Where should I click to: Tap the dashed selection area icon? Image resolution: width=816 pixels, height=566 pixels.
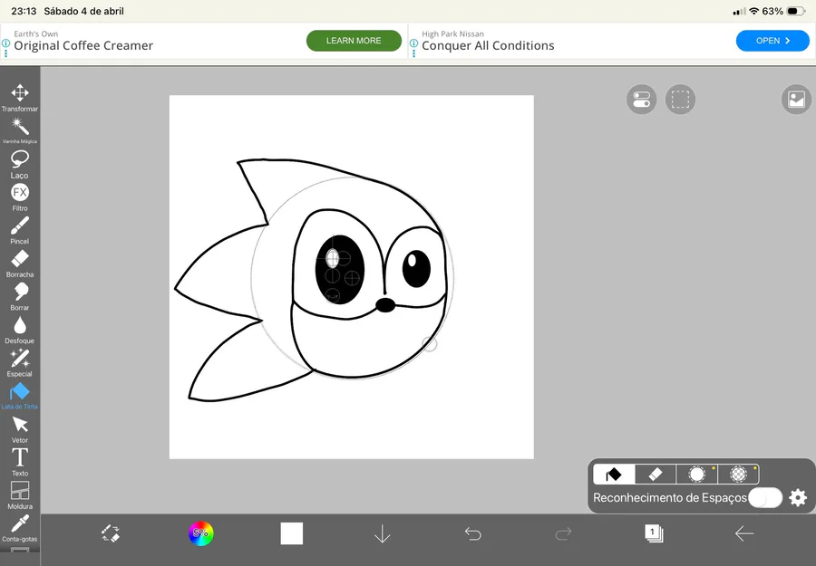(x=680, y=100)
